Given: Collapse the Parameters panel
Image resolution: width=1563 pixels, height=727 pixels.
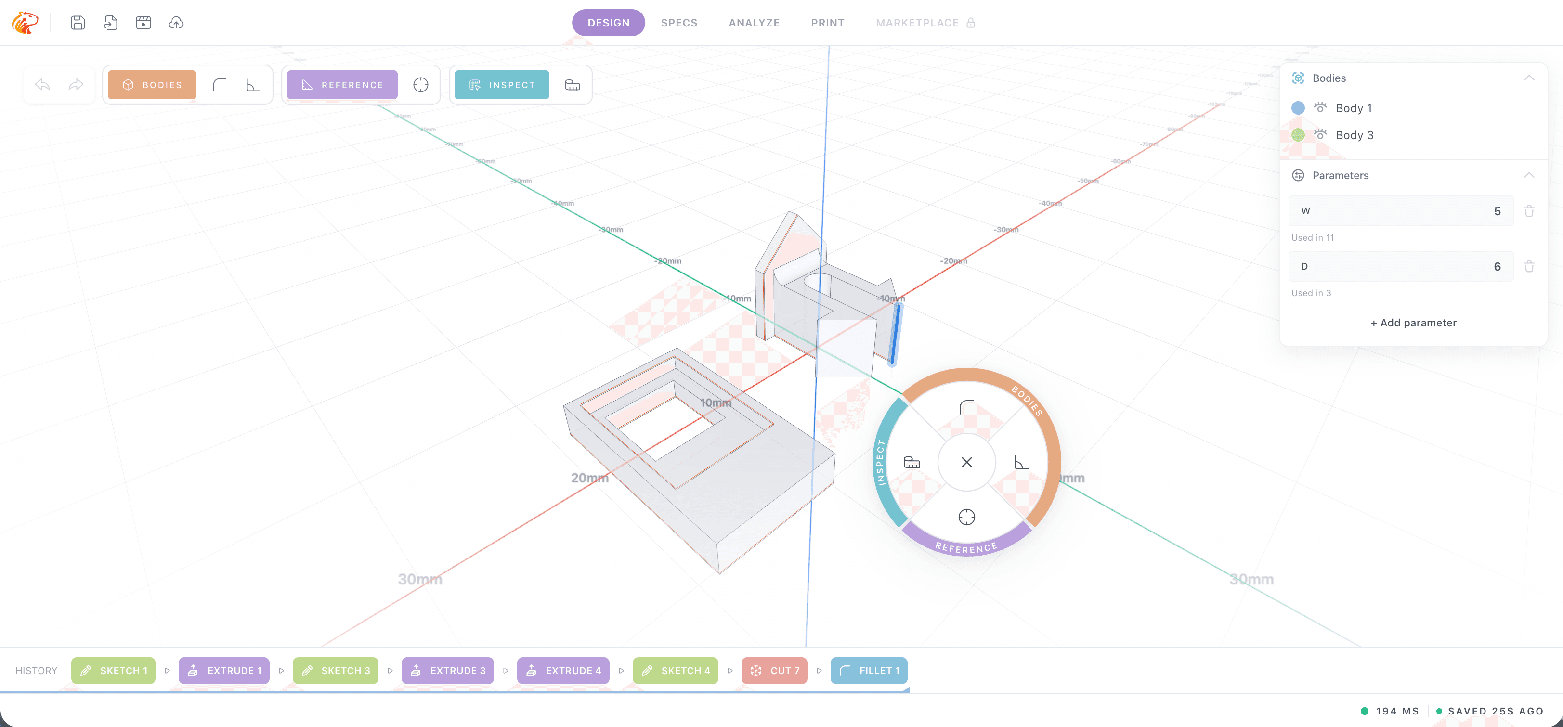Looking at the screenshot, I should coord(1529,175).
